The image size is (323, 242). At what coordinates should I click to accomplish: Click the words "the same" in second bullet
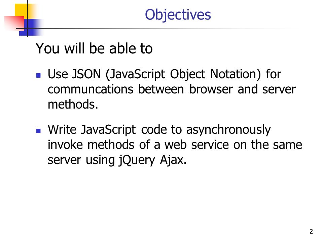(x=277, y=145)
